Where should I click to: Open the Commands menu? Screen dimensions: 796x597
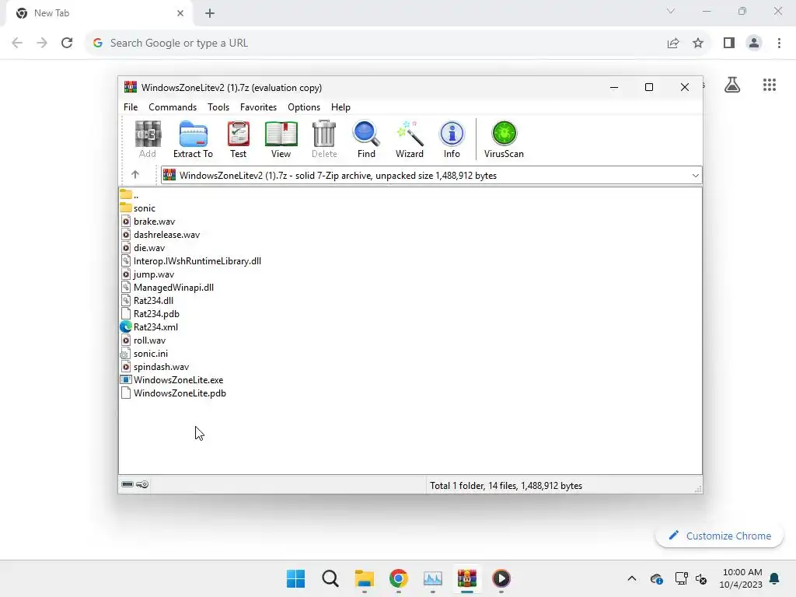click(x=173, y=107)
